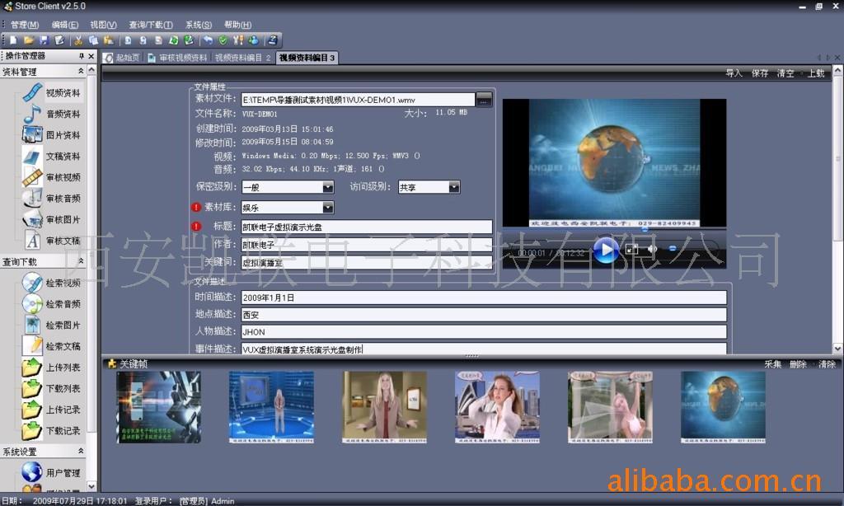Open the 管理(M) menu
The height and width of the screenshot is (506, 844).
tap(25, 25)
